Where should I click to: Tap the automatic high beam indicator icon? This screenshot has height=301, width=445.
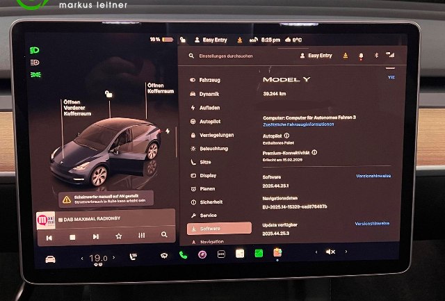[35, 63]
